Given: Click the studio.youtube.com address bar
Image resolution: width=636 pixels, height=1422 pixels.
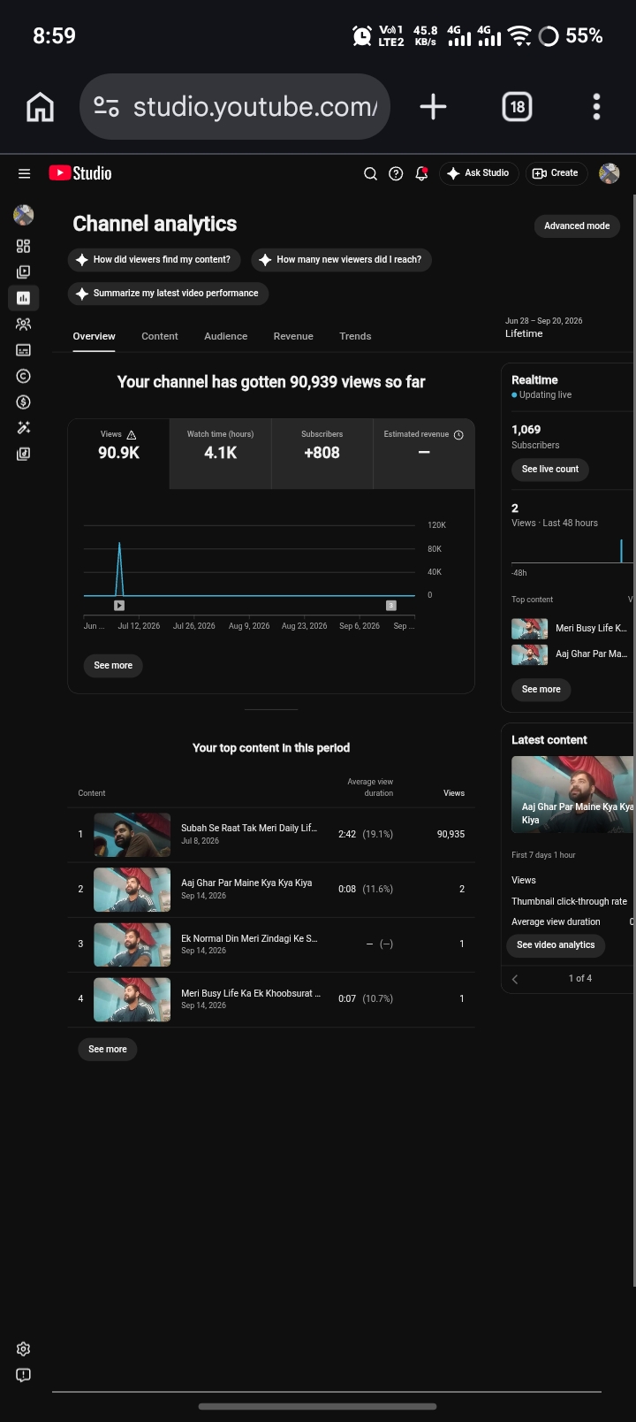Looking at the screenshot, I should coord(235,107).
